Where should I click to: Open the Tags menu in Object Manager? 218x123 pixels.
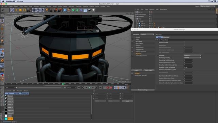point(157,9)
